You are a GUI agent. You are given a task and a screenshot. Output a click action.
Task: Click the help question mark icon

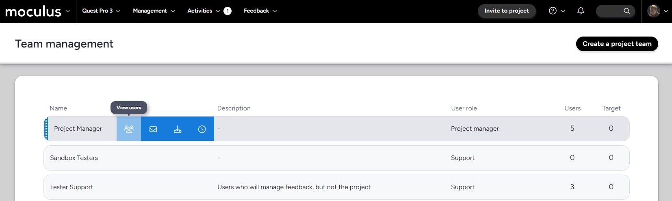(553, 11)
